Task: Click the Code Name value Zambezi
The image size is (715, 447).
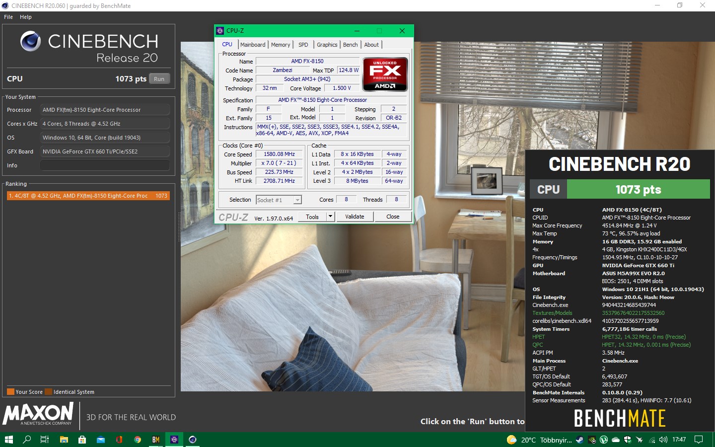Action: 283,70
